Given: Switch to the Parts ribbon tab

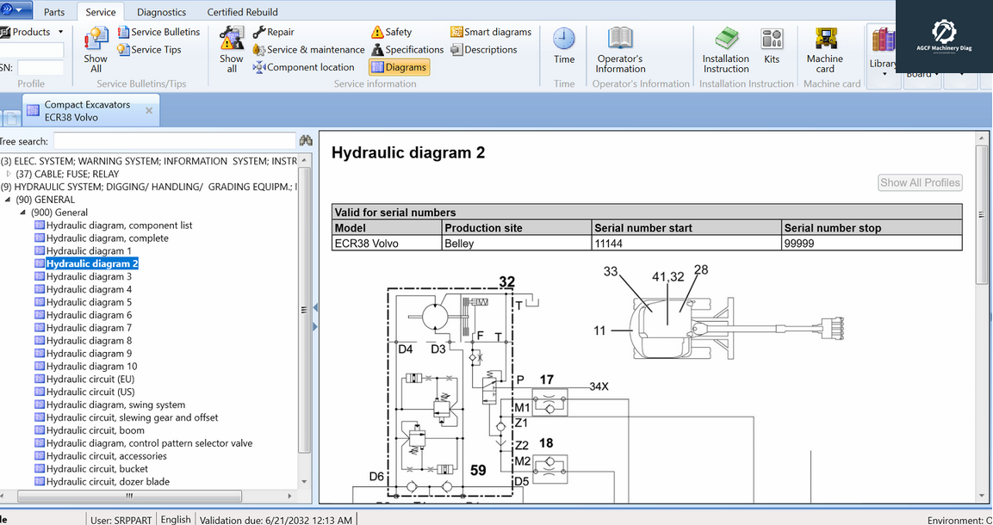Looking at the screenshot, I should 54,12.
